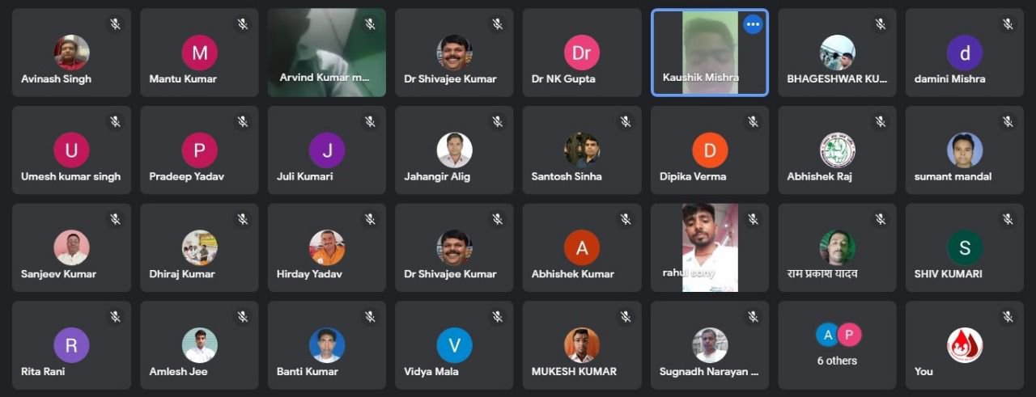Select Santosh Sinha's profile picture
Screen dimensions: 1036x397
(582, 150)
